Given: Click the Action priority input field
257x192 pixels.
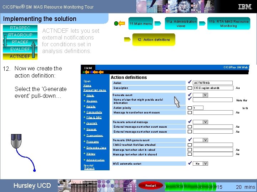Looking at the screenshot, I should pyautogui.click(x=198, y=108).
